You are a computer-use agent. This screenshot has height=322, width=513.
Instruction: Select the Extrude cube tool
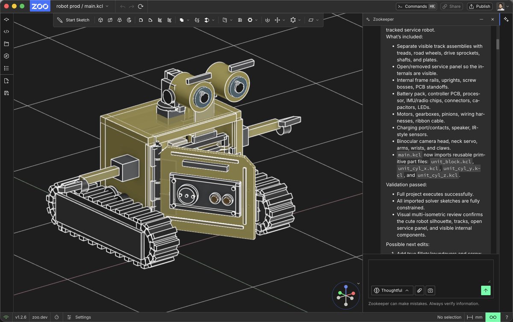pyautogui.click(x=100, y=20)
